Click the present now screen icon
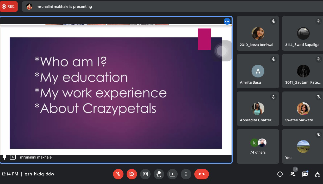 point(172,174)
